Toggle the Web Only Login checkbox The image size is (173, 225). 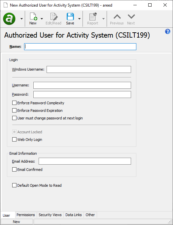click(14, 140)
